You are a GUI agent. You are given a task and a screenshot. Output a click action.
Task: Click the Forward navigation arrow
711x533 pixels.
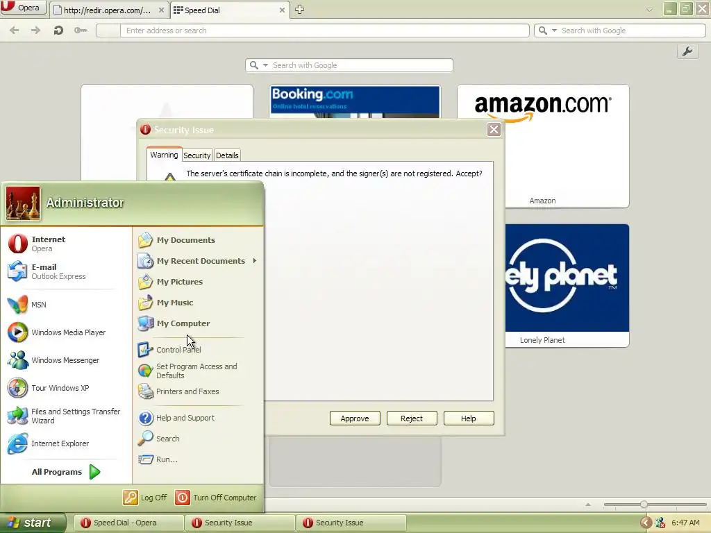click(x=35, y=31)
